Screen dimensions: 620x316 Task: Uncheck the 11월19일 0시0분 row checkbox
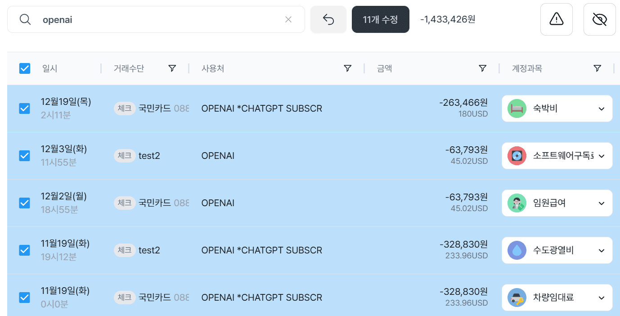point(25,298)
